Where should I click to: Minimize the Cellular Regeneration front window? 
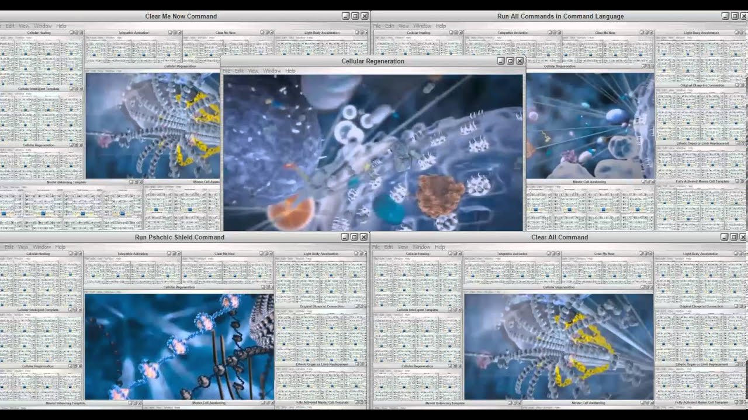coord(501,61)
